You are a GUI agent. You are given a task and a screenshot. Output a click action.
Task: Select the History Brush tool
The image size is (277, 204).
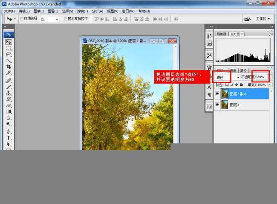(9, 99)
